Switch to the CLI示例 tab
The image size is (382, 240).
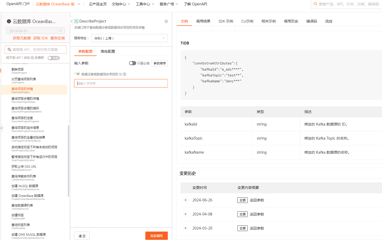[x=247, y=21]
